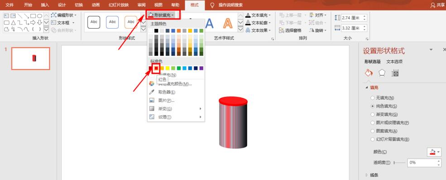Open Effects pentagon icon in format pane
The height and width of the screenshot is (180, 446).
tap(382, 73)
